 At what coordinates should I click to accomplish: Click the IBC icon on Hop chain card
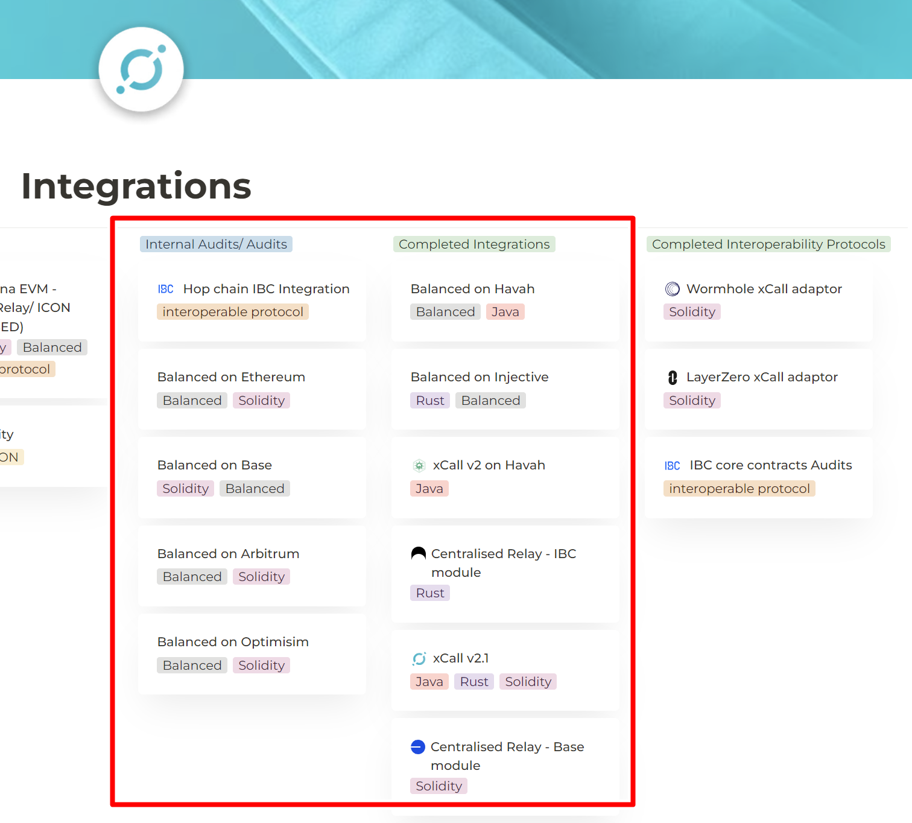[166, 289]
